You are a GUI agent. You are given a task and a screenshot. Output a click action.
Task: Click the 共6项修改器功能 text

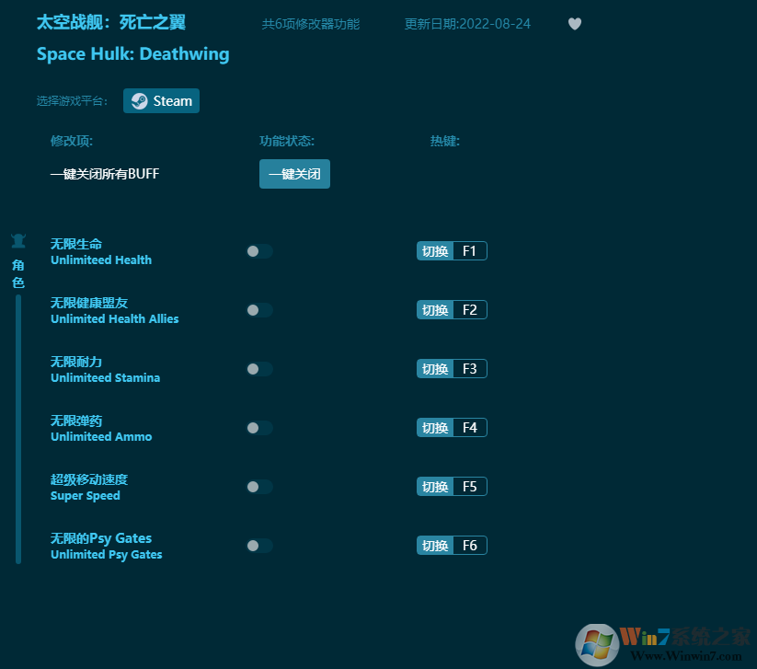pos(311,24)
